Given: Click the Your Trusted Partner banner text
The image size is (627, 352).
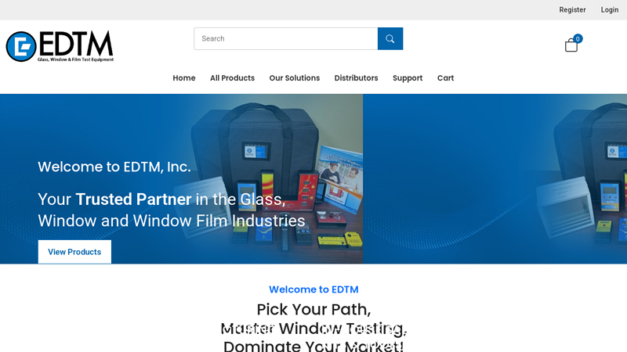Looking at the screenshot, I should coord(171,210).
